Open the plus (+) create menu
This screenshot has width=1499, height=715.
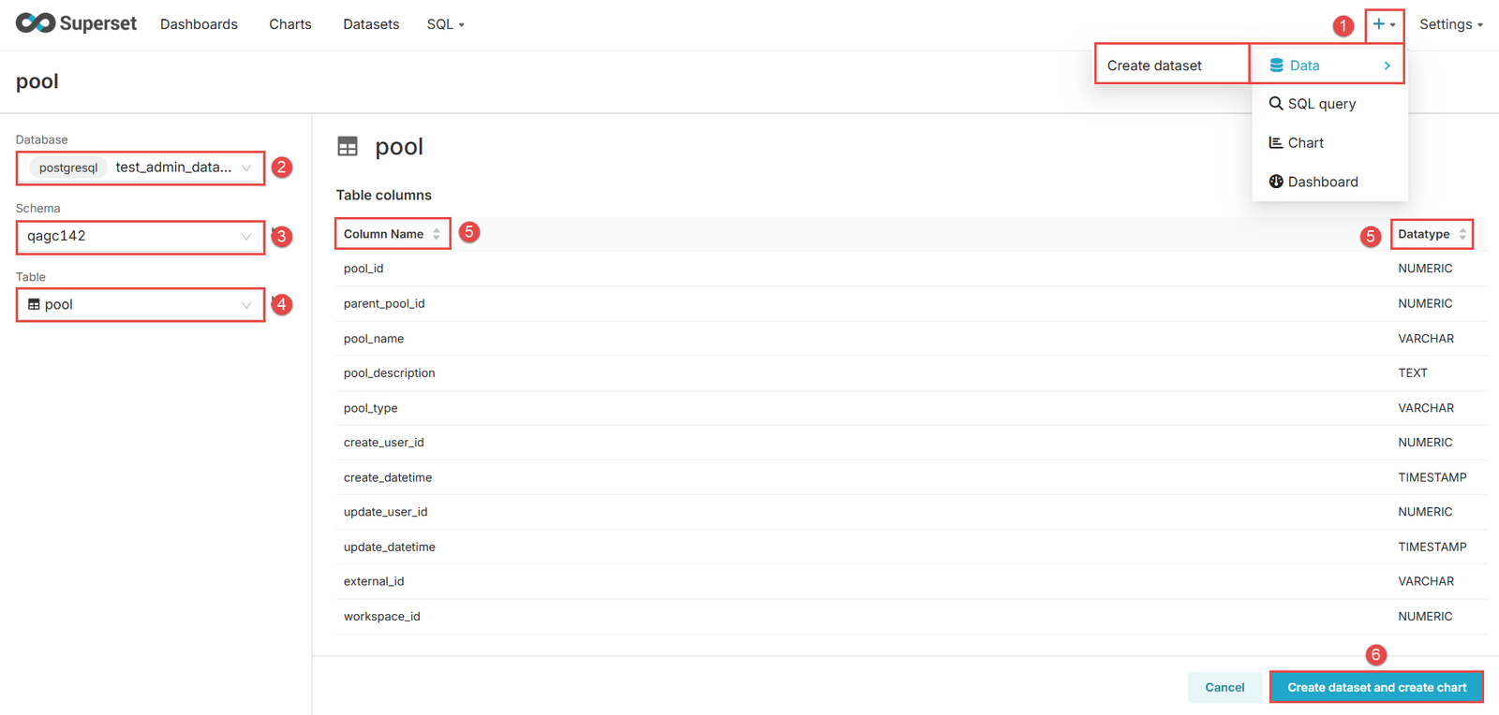[1383, 24]
